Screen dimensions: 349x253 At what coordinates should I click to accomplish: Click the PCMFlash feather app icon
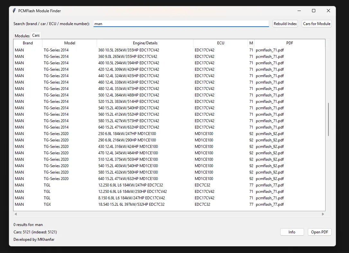tap(14, 11)
